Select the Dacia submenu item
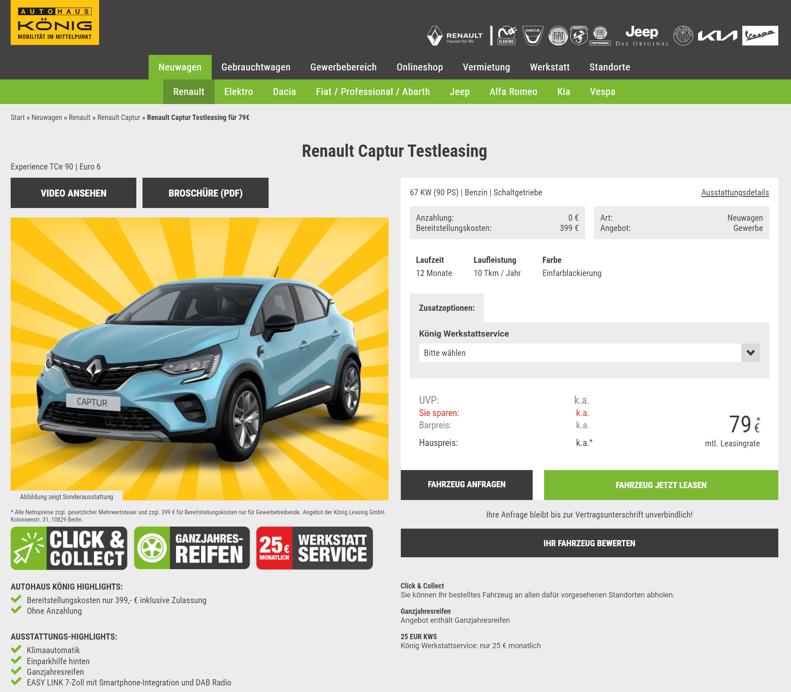 (285, 92)
